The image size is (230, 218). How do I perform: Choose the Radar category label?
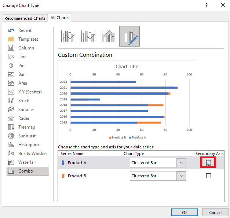click(24, 118)
